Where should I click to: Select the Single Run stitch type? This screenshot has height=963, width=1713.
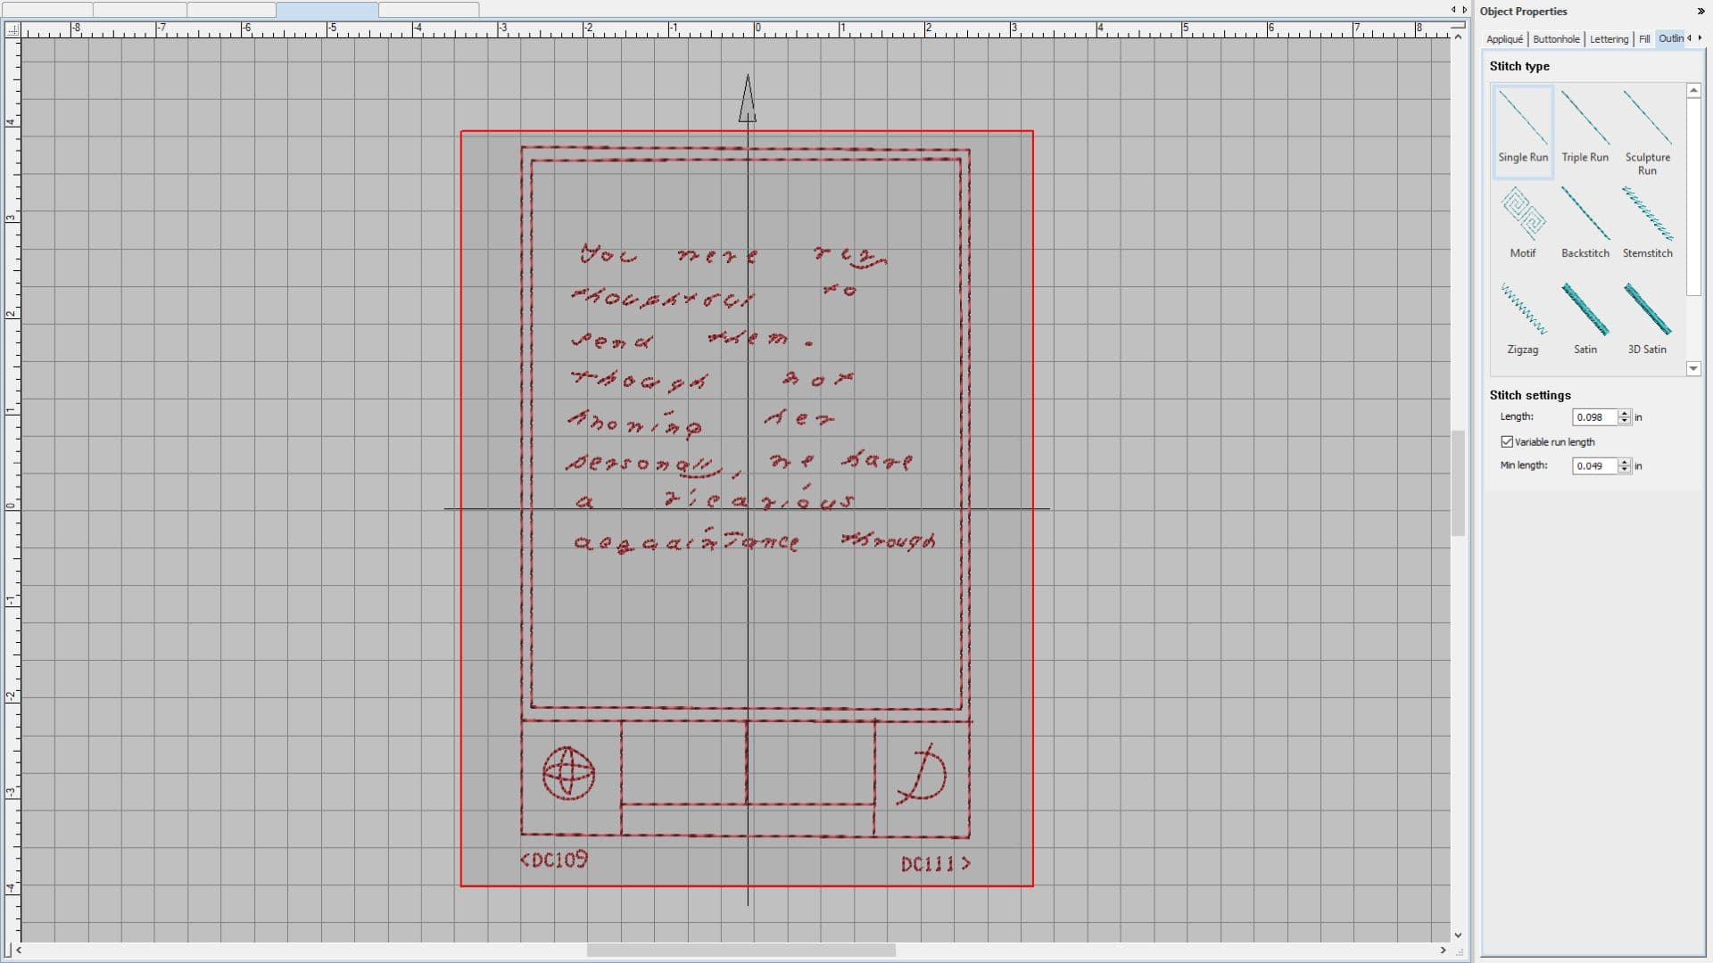pyautogui.click(x=1522, y=129)
